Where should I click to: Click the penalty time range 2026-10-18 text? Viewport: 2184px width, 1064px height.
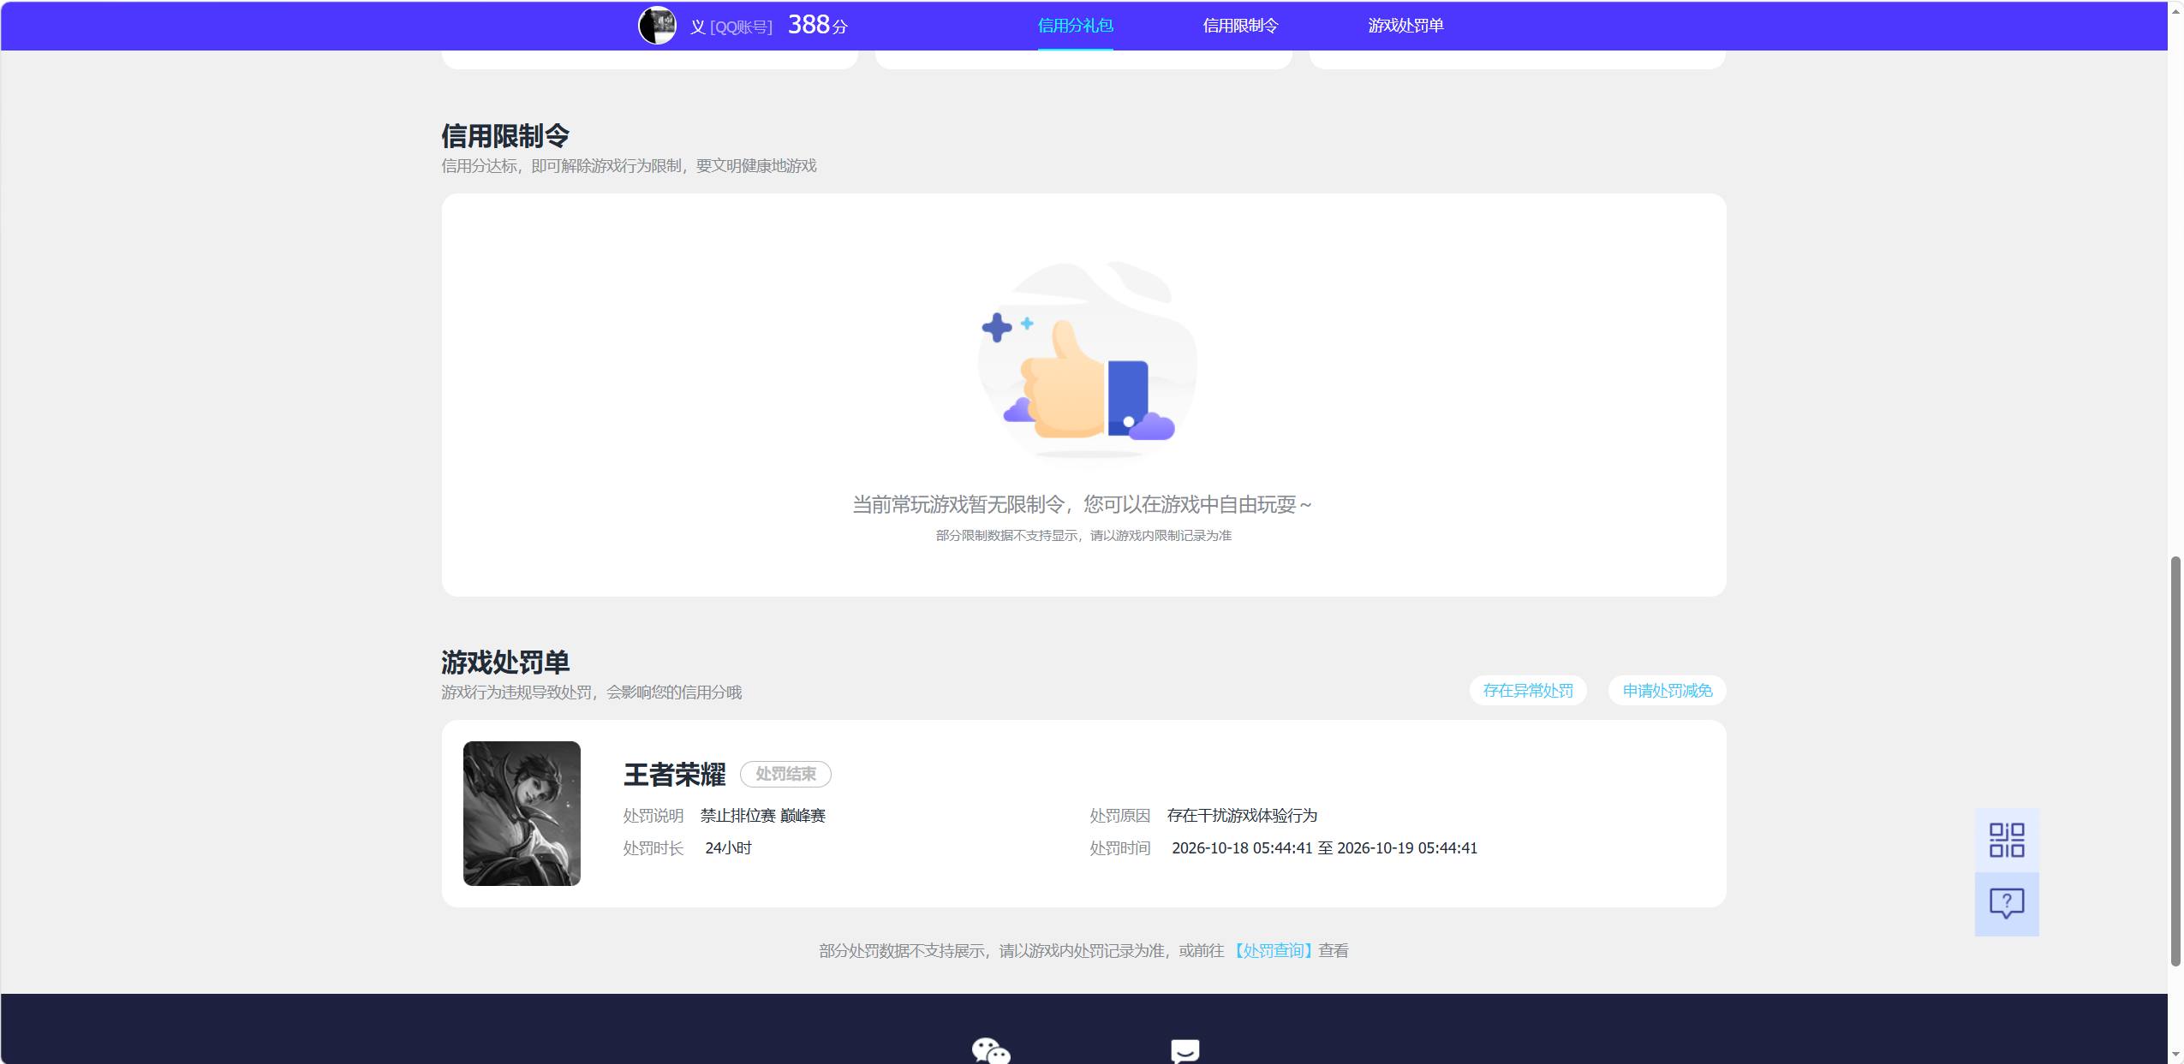tap(1324, 848)
